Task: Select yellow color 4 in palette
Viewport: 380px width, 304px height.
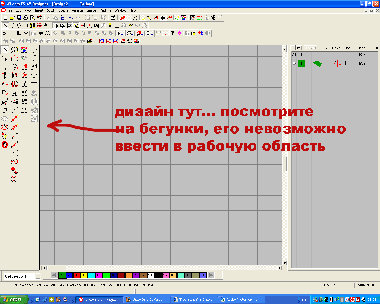Action: click(x=83, y=275)
